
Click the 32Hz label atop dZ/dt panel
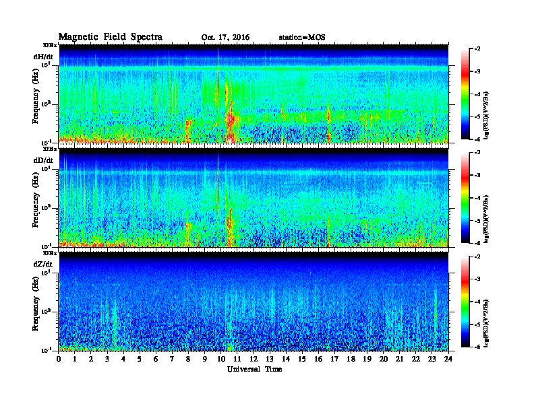coord(49,253)
